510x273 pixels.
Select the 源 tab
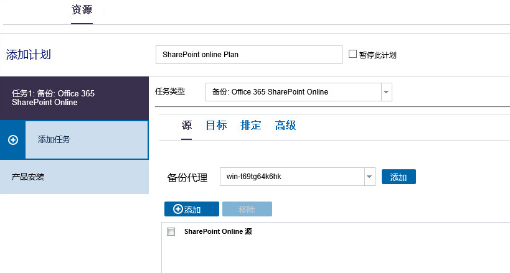click(x=187, y=126)
